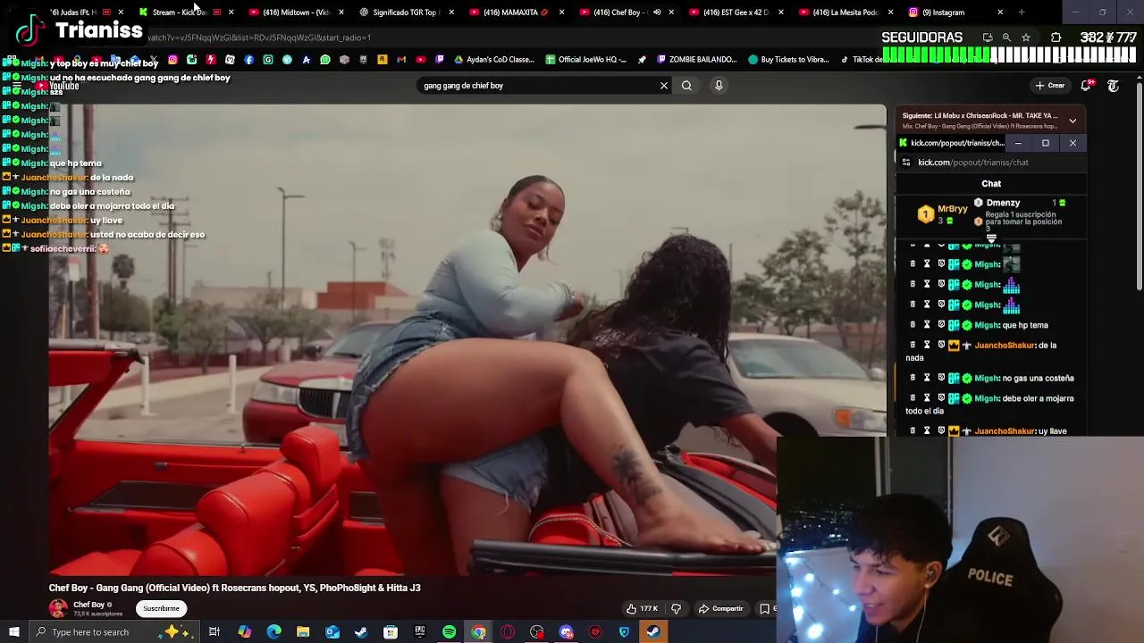This screenshot has width=1144, height=643.
Task: Click the Chef Boy channel name
Action: [89, 605]
